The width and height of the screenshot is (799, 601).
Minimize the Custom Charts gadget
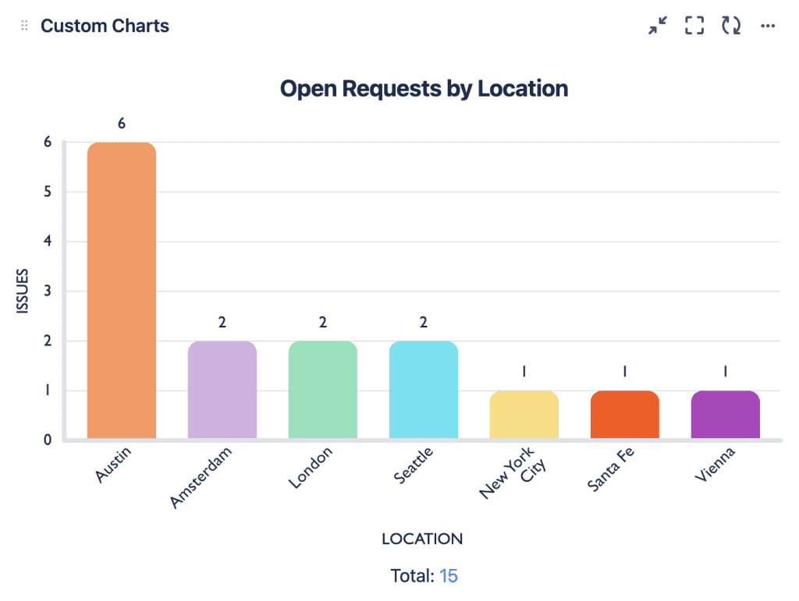658,26
